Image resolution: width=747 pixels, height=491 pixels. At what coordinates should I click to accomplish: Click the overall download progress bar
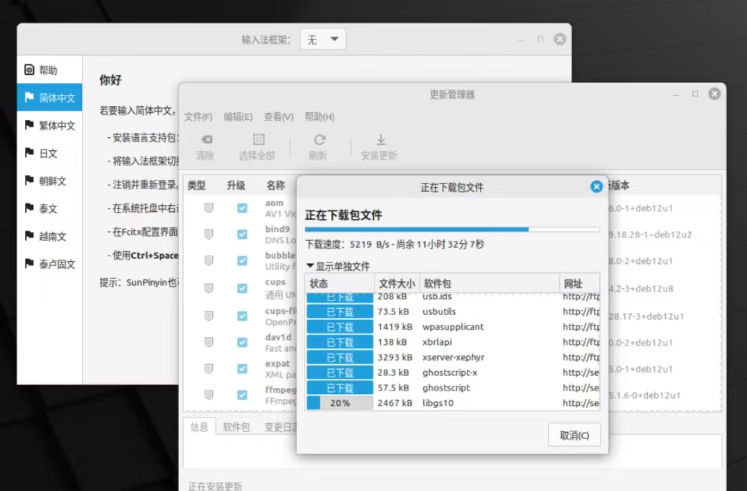tap(452, 229)
